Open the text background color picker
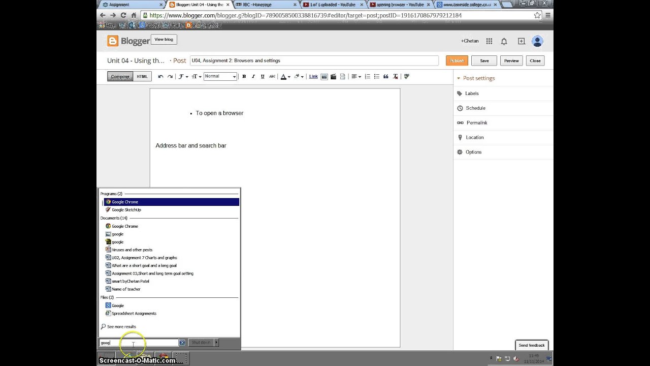650x366 pixels. [299, 77]
